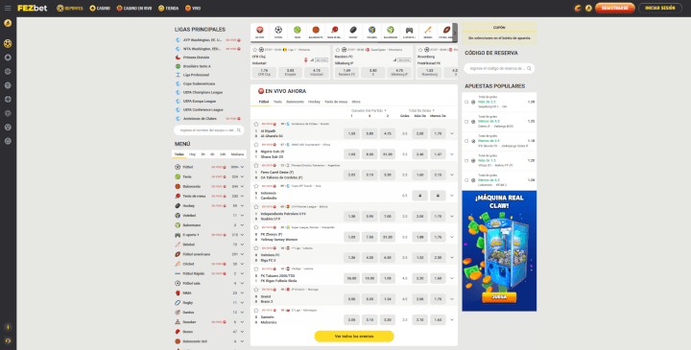Click the gold coin icon beside Registrarse
691x350 pixels.
(x=588, y=8)
